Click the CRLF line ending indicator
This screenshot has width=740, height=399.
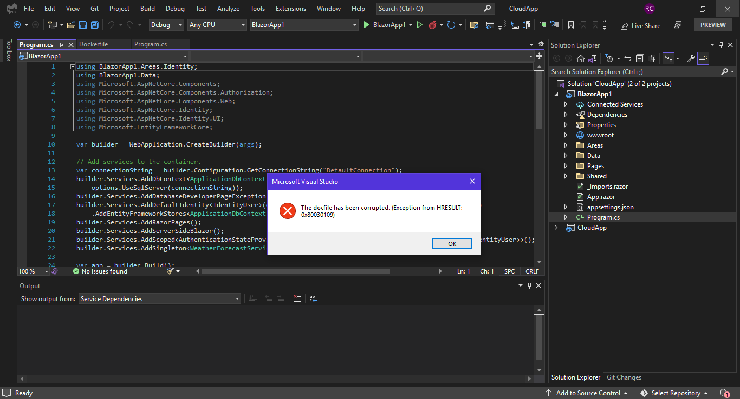tap(532, 271)
